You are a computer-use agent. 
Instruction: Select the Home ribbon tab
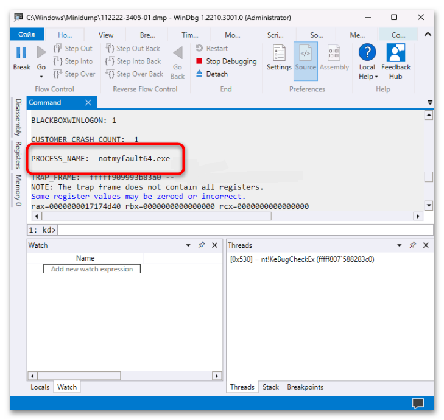[65, 35]
